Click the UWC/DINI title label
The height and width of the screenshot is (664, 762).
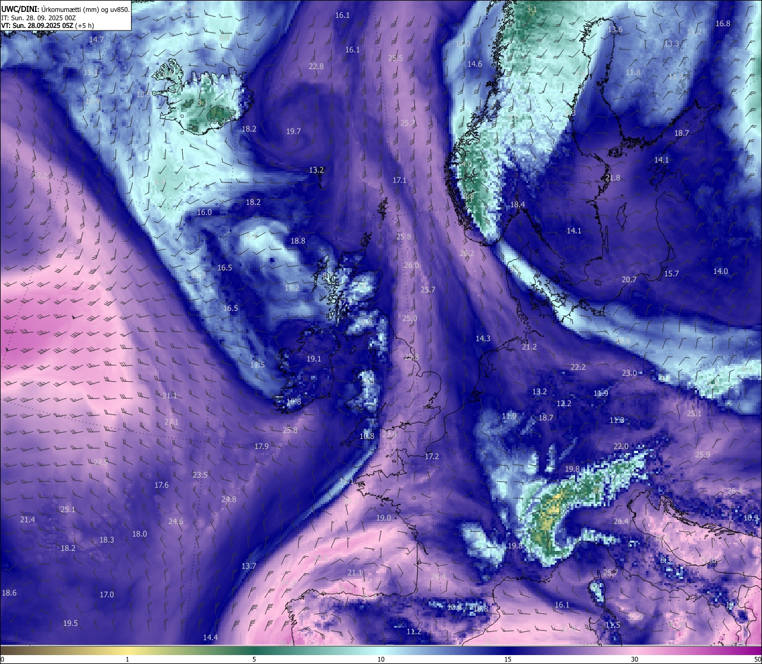coord(20,10)
